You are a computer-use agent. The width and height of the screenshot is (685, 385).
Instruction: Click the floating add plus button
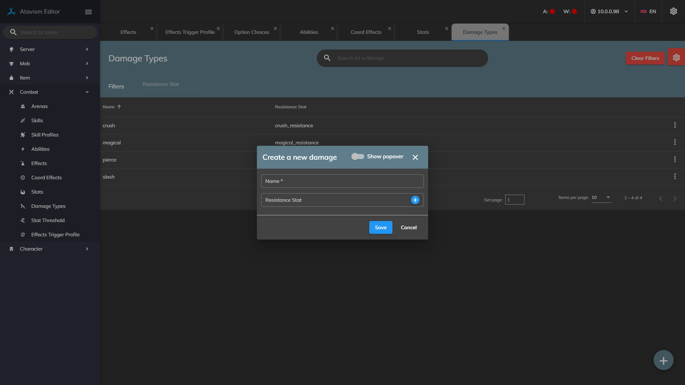tap(663, 360)
